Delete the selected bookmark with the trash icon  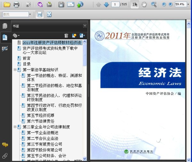tap(66, 35)
